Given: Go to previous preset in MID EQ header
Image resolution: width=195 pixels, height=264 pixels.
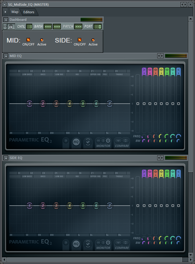Looking at the screenshot, I should click(x=159, y=56).
